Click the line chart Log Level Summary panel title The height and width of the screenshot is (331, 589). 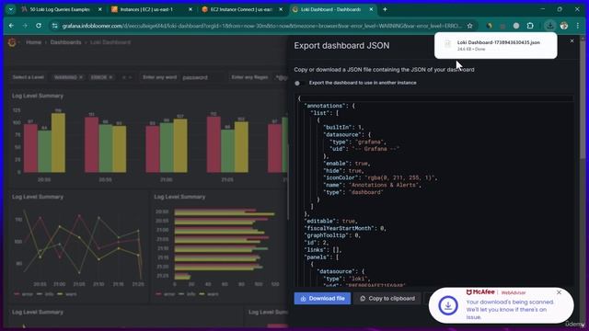(38, 197)
